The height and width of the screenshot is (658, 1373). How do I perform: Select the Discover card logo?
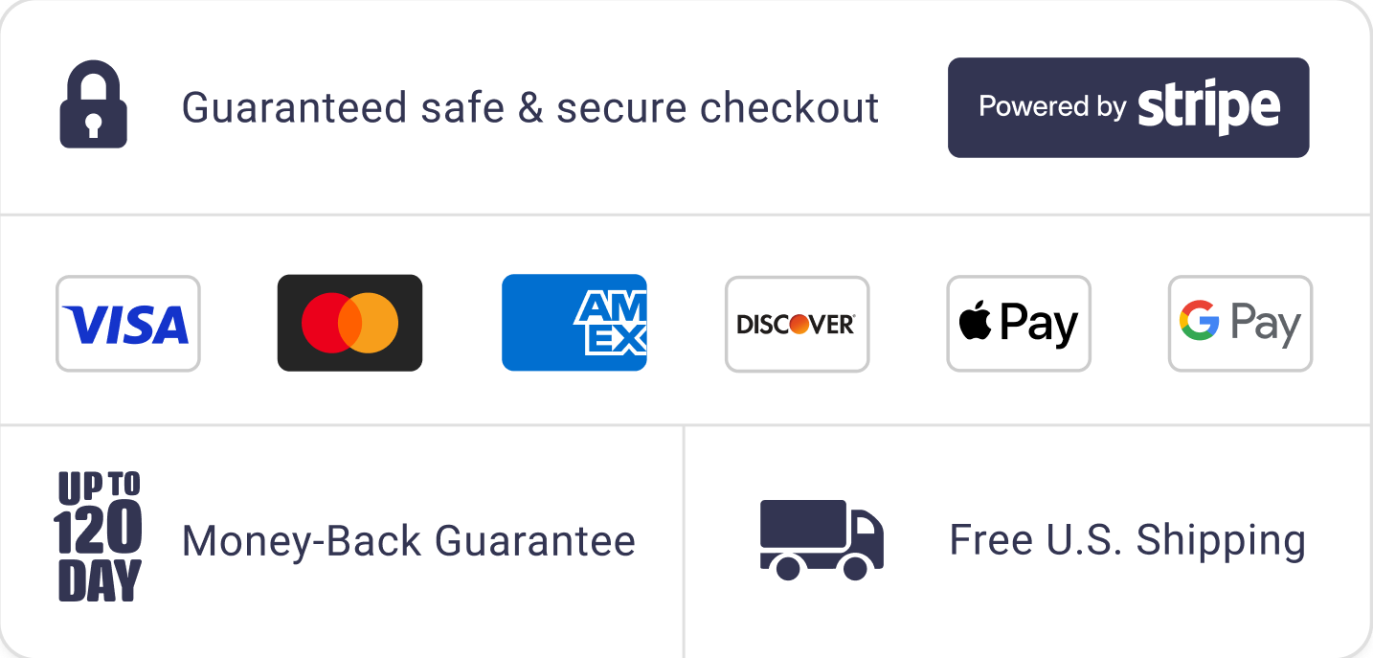coord(797,324)
